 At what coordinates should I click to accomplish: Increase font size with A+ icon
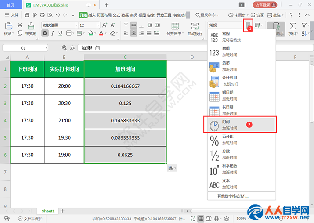(x=105, y=25)
